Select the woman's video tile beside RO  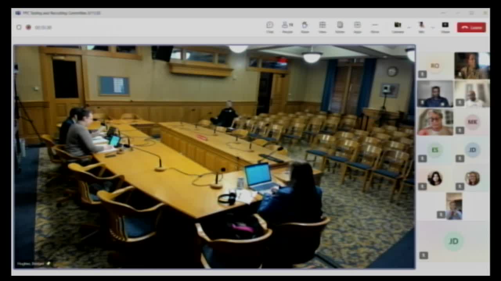coord(472,66)
